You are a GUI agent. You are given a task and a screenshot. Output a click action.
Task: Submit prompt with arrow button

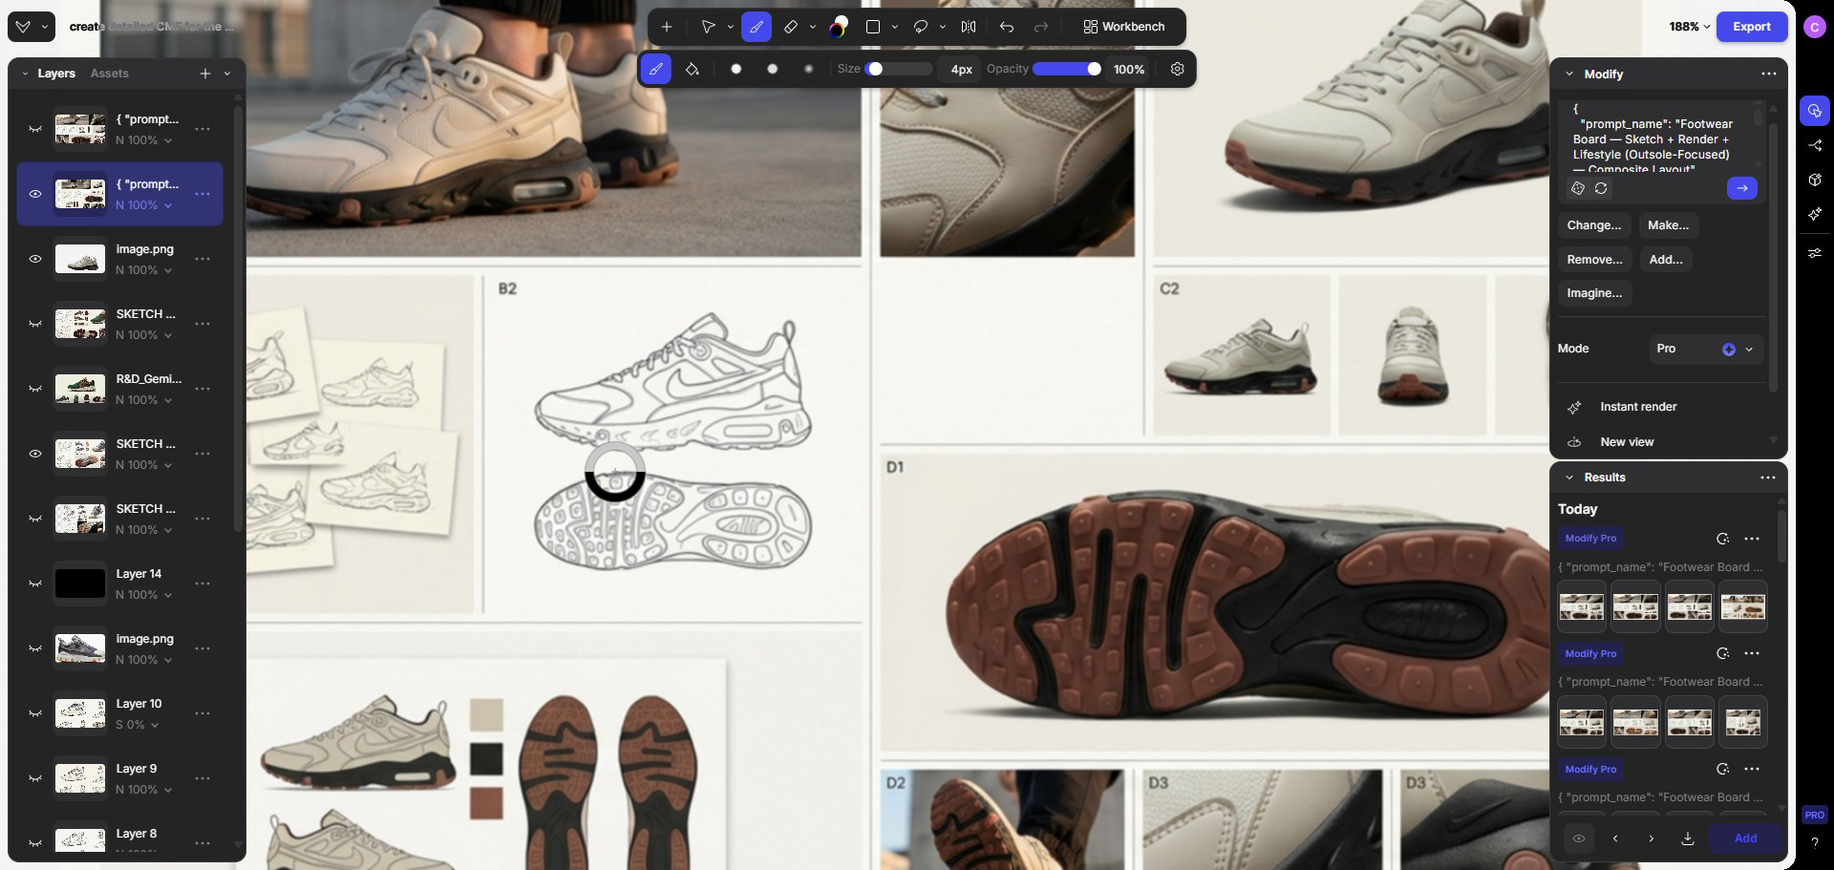[x=1741, y=188]
